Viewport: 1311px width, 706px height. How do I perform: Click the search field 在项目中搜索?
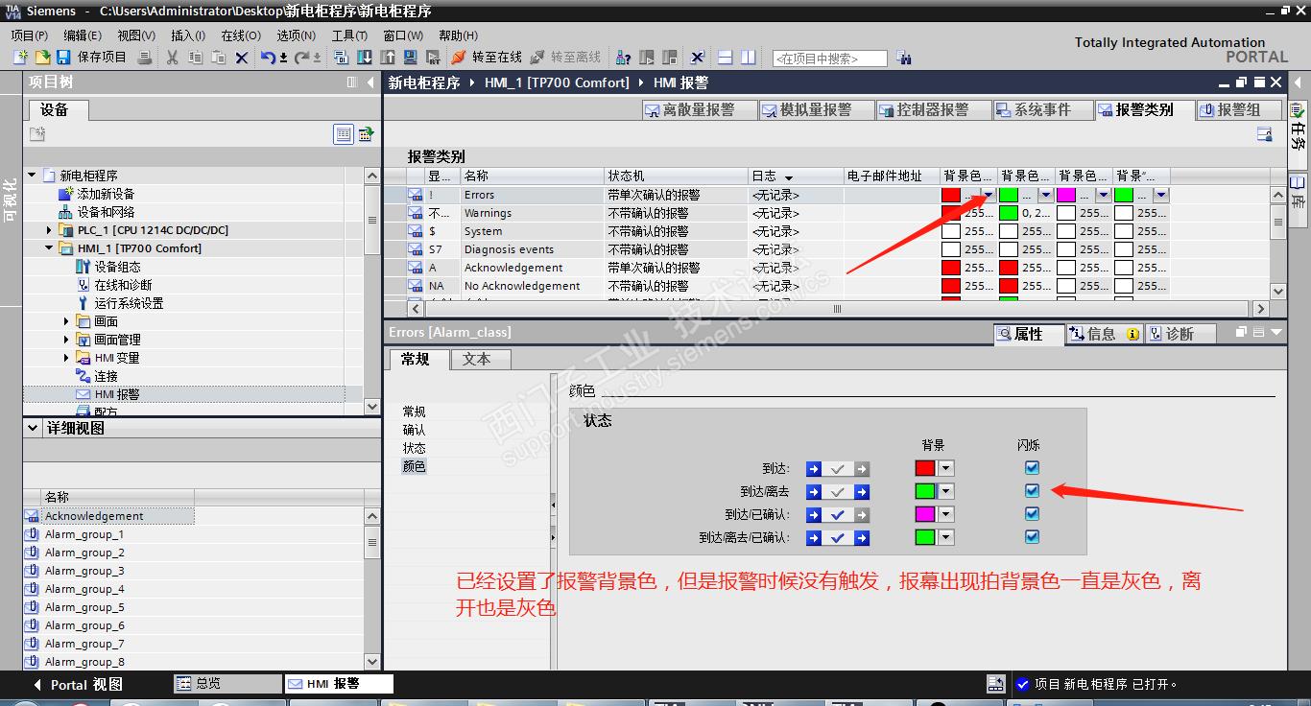[829, 59]
